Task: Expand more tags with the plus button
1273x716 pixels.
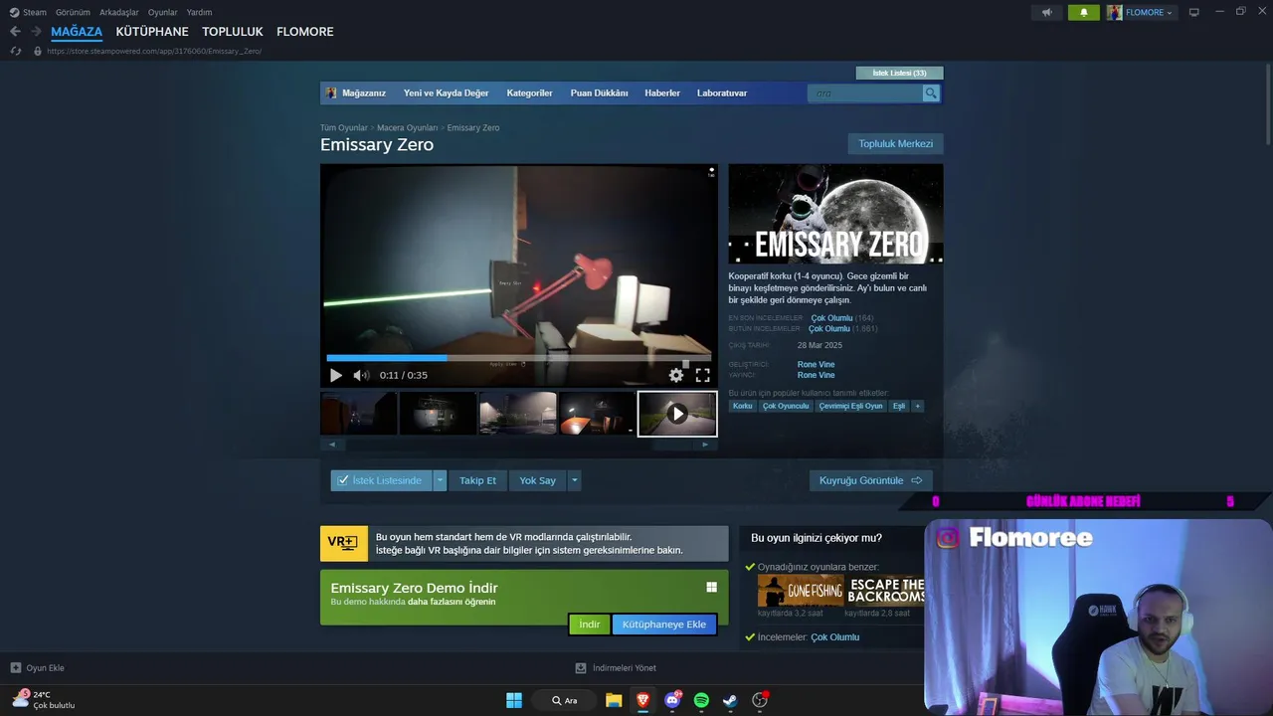Action: (918, 406)
